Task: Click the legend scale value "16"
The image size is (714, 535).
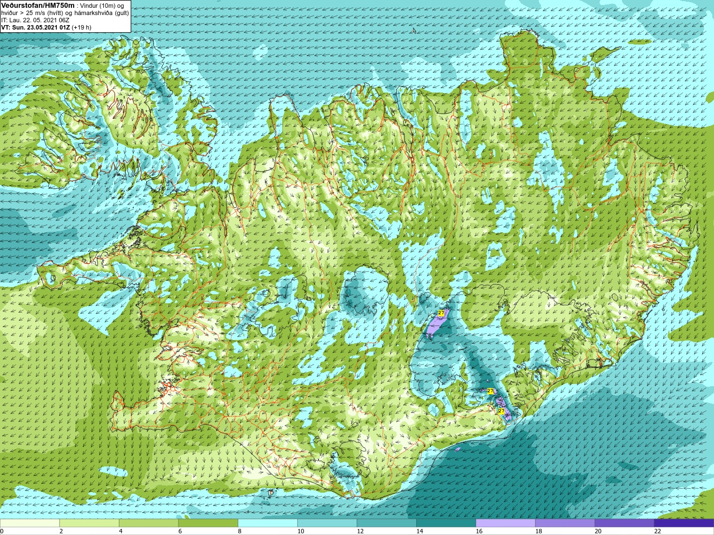Action: (x=479, y=531)
